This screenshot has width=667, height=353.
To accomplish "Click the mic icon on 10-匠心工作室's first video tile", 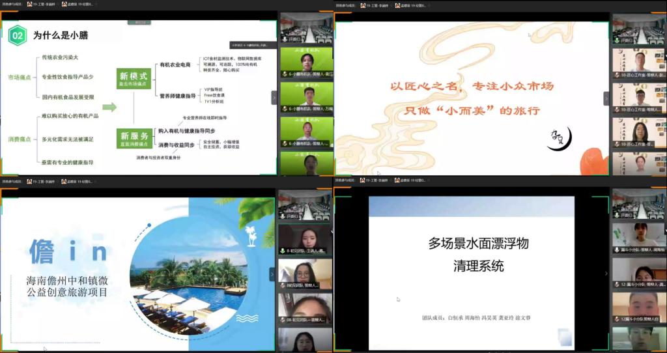I will point(617,75).
